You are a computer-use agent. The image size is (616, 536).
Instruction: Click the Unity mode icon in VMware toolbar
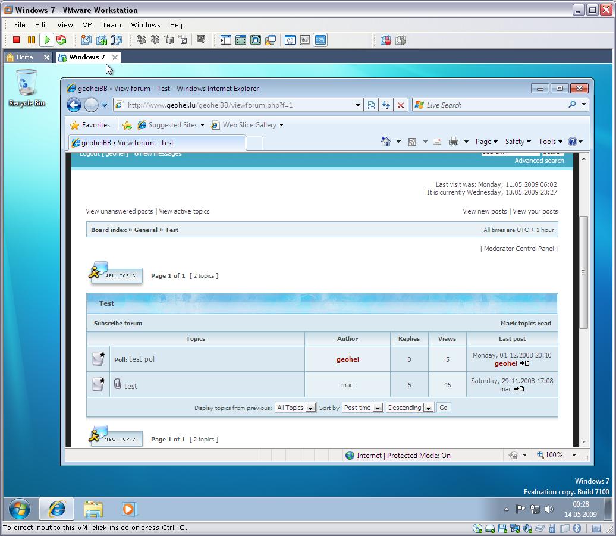pyautogui.click(x=271, y=40)
